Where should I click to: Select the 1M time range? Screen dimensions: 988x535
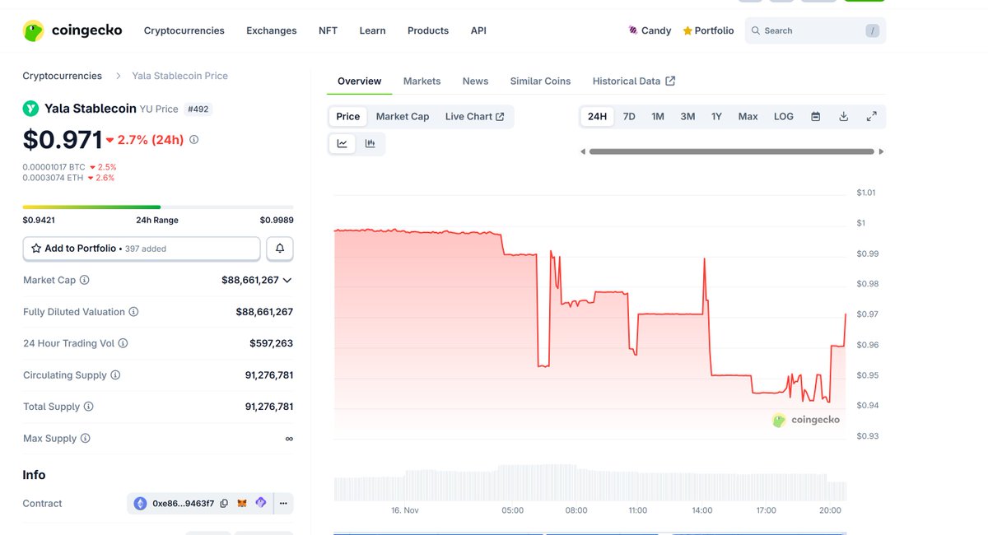pos(658,117)
